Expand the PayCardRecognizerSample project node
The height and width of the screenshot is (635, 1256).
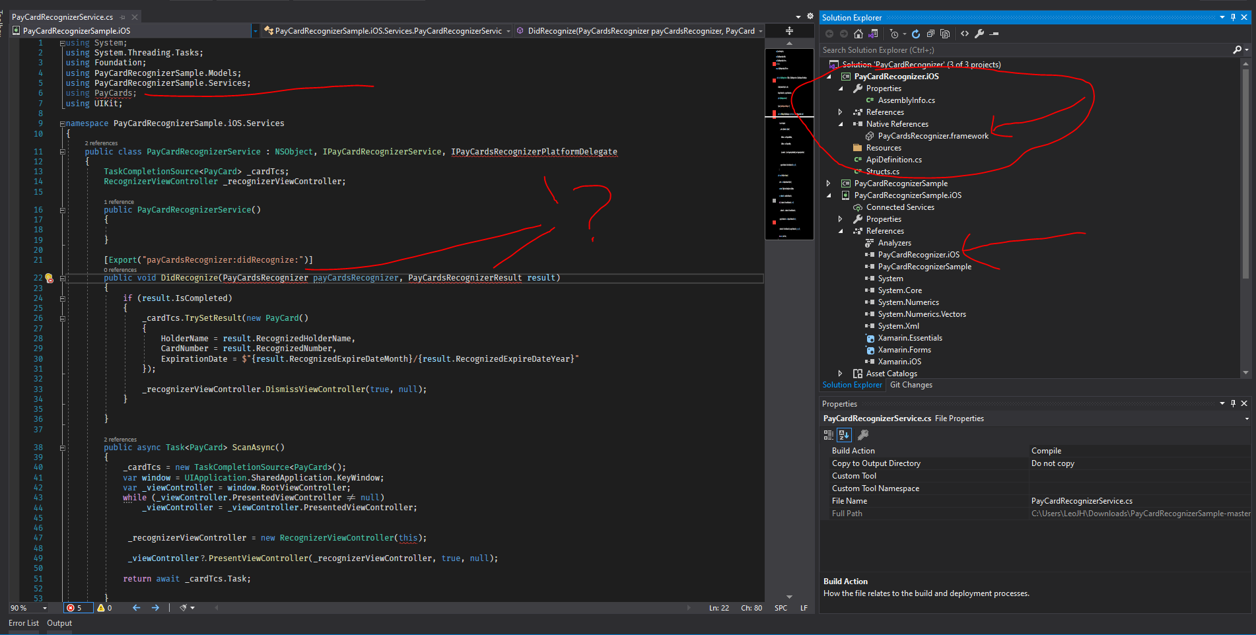(x=829, y=184)
